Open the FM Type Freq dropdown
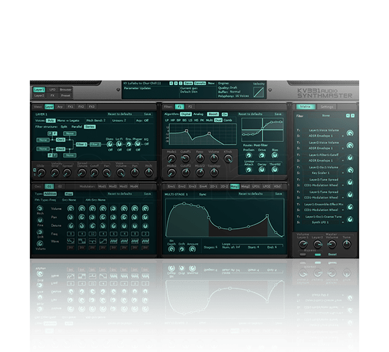The width and height of the screenshot is (389, 352). click(x=45, y=200)
